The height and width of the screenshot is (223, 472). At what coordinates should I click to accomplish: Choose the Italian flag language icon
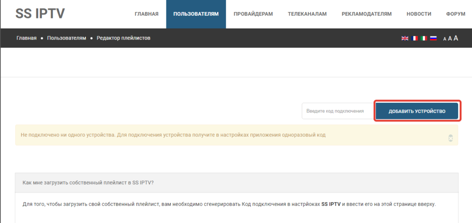pos(424,38)
